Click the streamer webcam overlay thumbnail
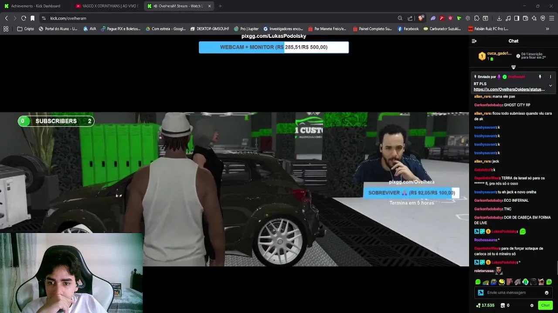Screen dimensions: 558x313 [x=71, y=273]
